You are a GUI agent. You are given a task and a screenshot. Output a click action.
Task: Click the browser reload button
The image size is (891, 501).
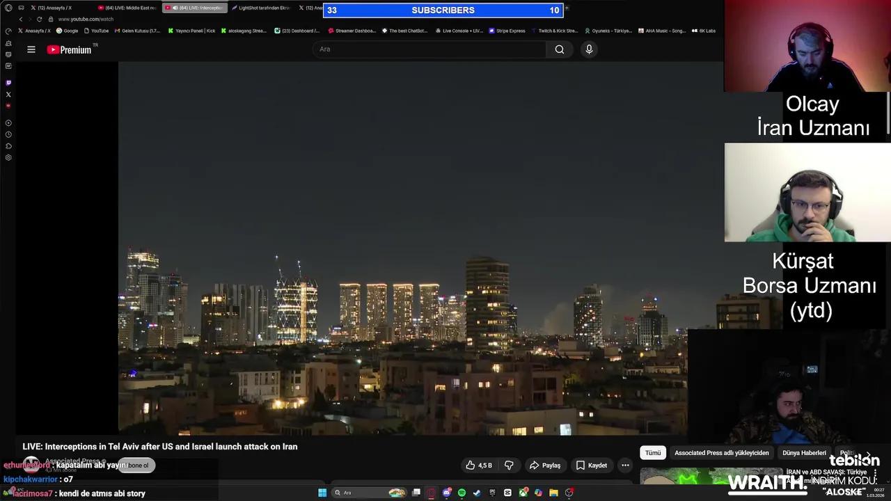pos(39,19)
